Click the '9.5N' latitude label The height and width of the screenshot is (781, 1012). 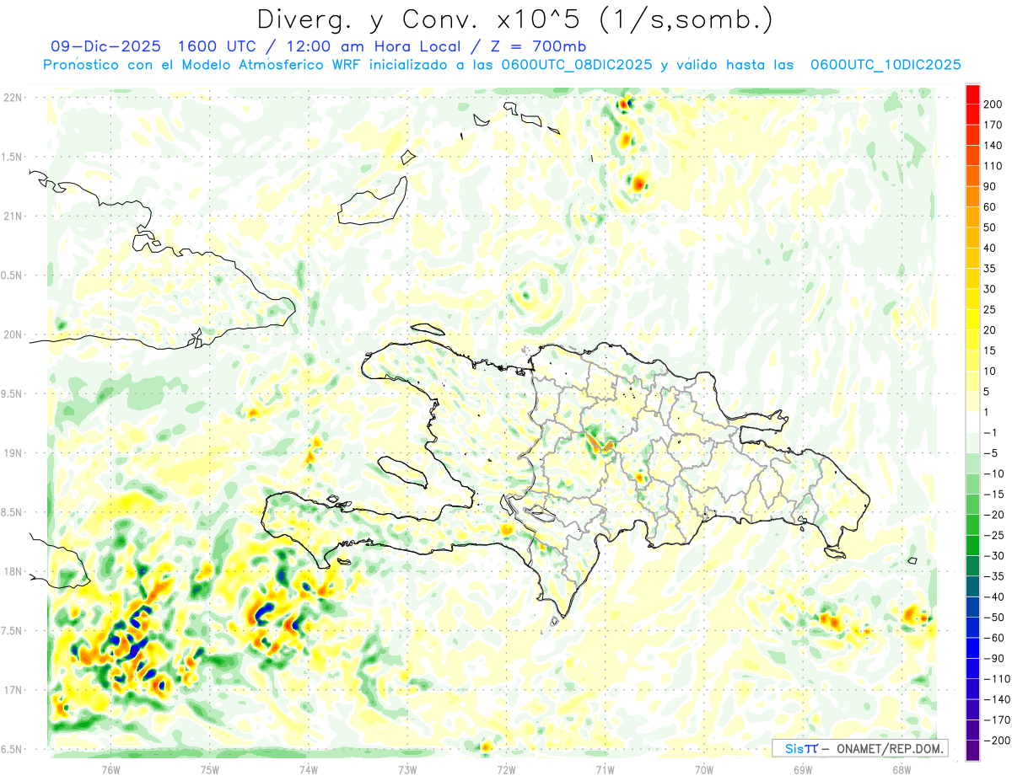coord(12,393)
